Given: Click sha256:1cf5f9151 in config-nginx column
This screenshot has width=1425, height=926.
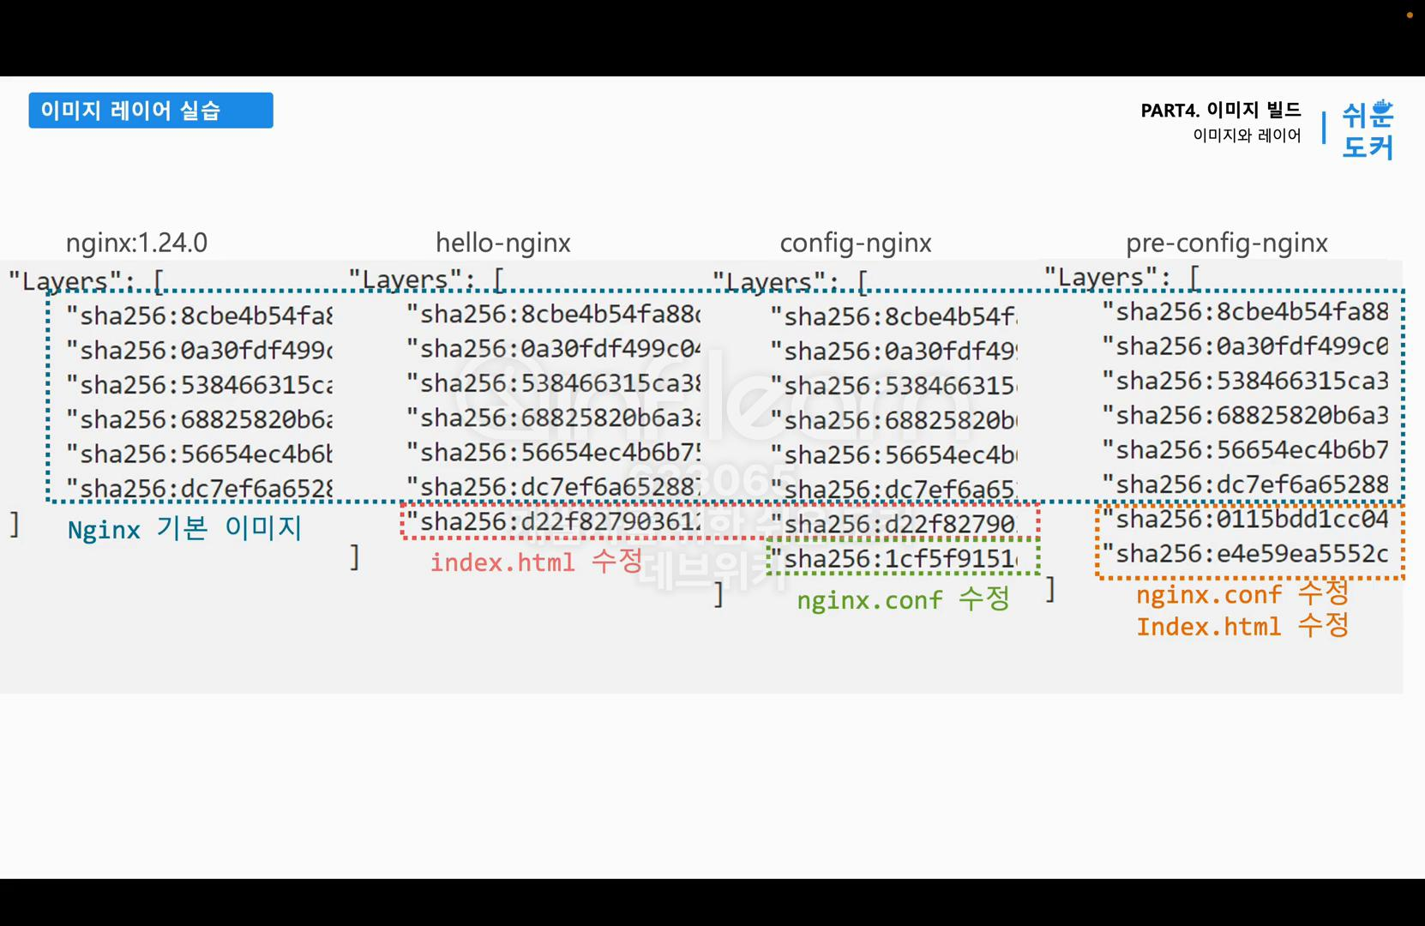Looking at the screenshot, I should [x=894, y=559].
